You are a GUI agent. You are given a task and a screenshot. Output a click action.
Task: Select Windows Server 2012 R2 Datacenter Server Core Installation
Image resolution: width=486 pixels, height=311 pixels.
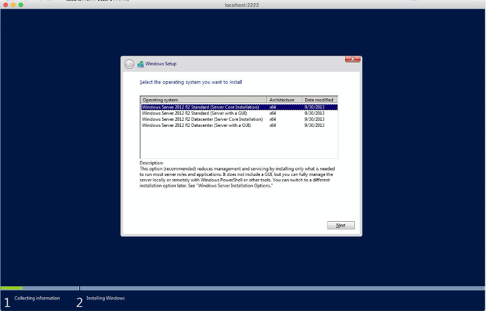coord(239,119)
